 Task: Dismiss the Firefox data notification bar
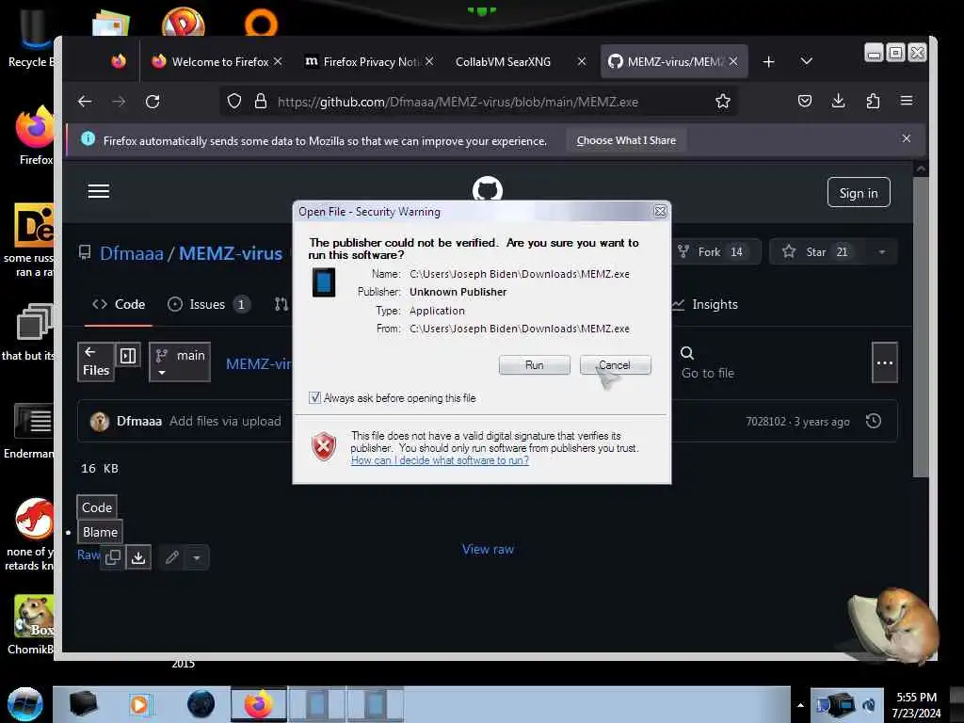click(907, 138)
